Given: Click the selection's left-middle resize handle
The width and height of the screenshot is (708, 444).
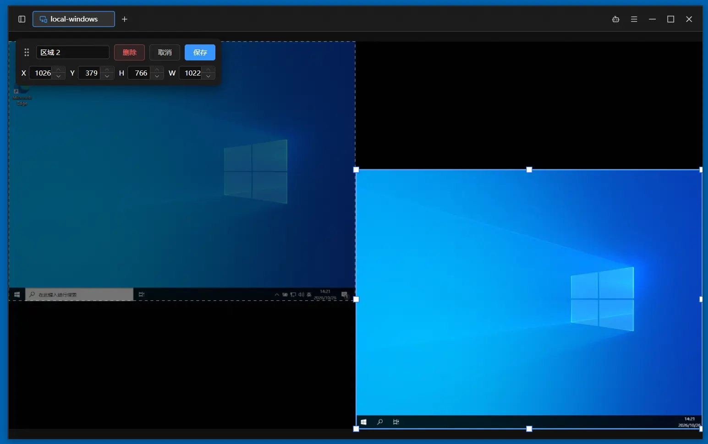Looking at the screenshot, I should coord(356,299).
